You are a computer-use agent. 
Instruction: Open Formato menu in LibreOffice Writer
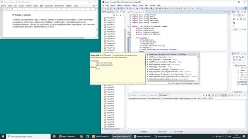[29, 6]
